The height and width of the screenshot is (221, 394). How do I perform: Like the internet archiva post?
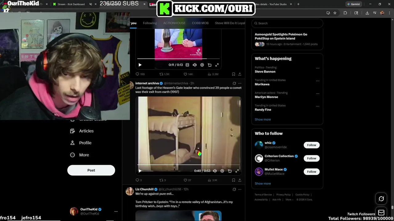187,180
